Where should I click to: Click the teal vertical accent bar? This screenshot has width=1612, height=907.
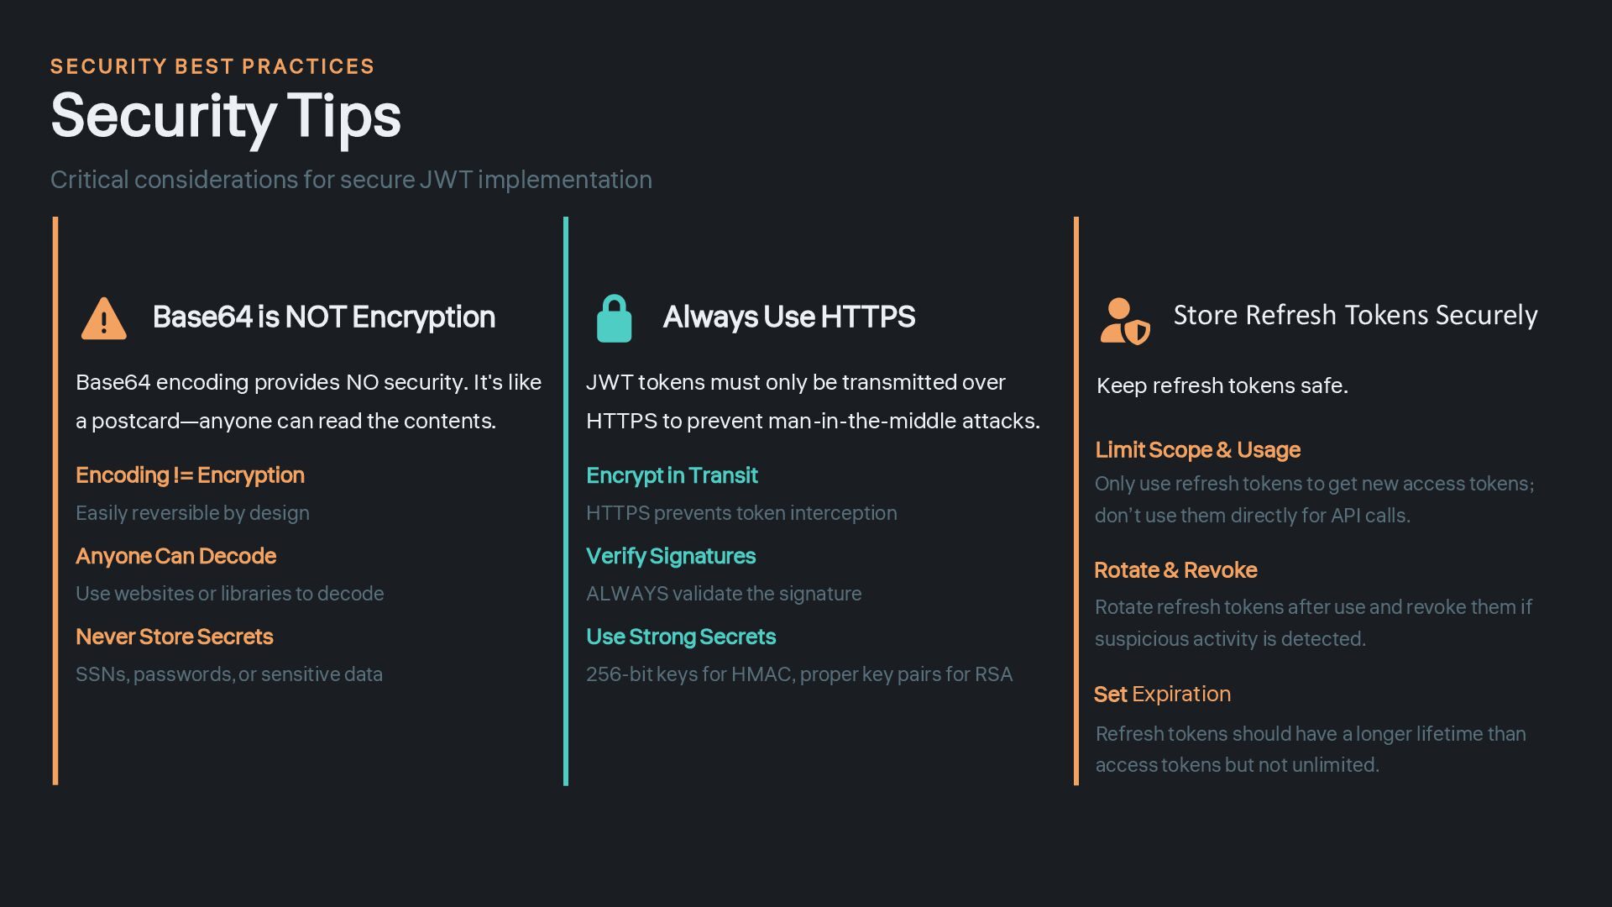566,501
